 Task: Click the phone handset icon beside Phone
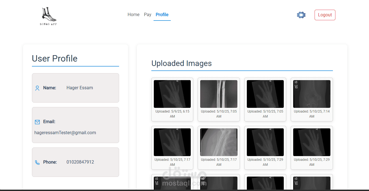(x=37, y=162)
